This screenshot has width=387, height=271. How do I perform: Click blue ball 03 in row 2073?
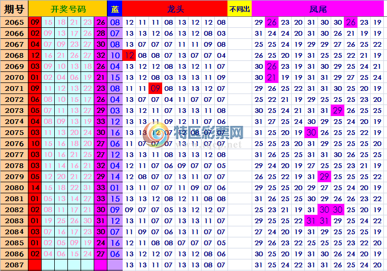[x=115, y=110]
